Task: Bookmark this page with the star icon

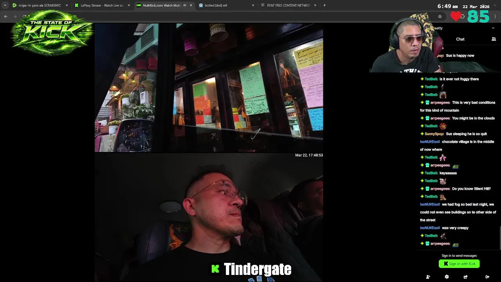Action: click(x=440, y=16)
